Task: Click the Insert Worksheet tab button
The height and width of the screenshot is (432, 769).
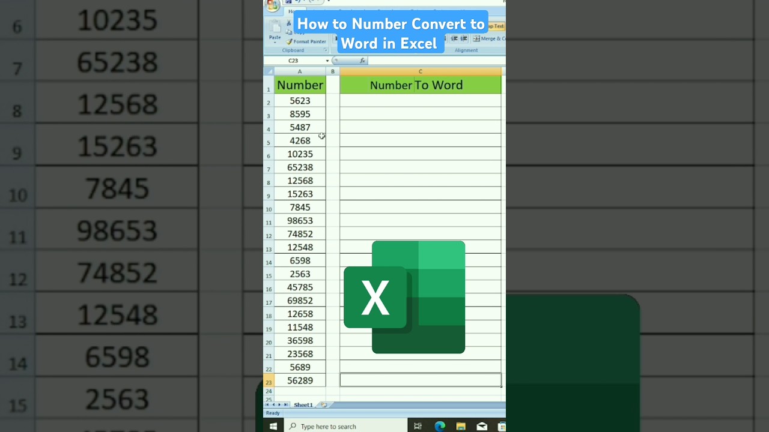Action: pos(324,404)
